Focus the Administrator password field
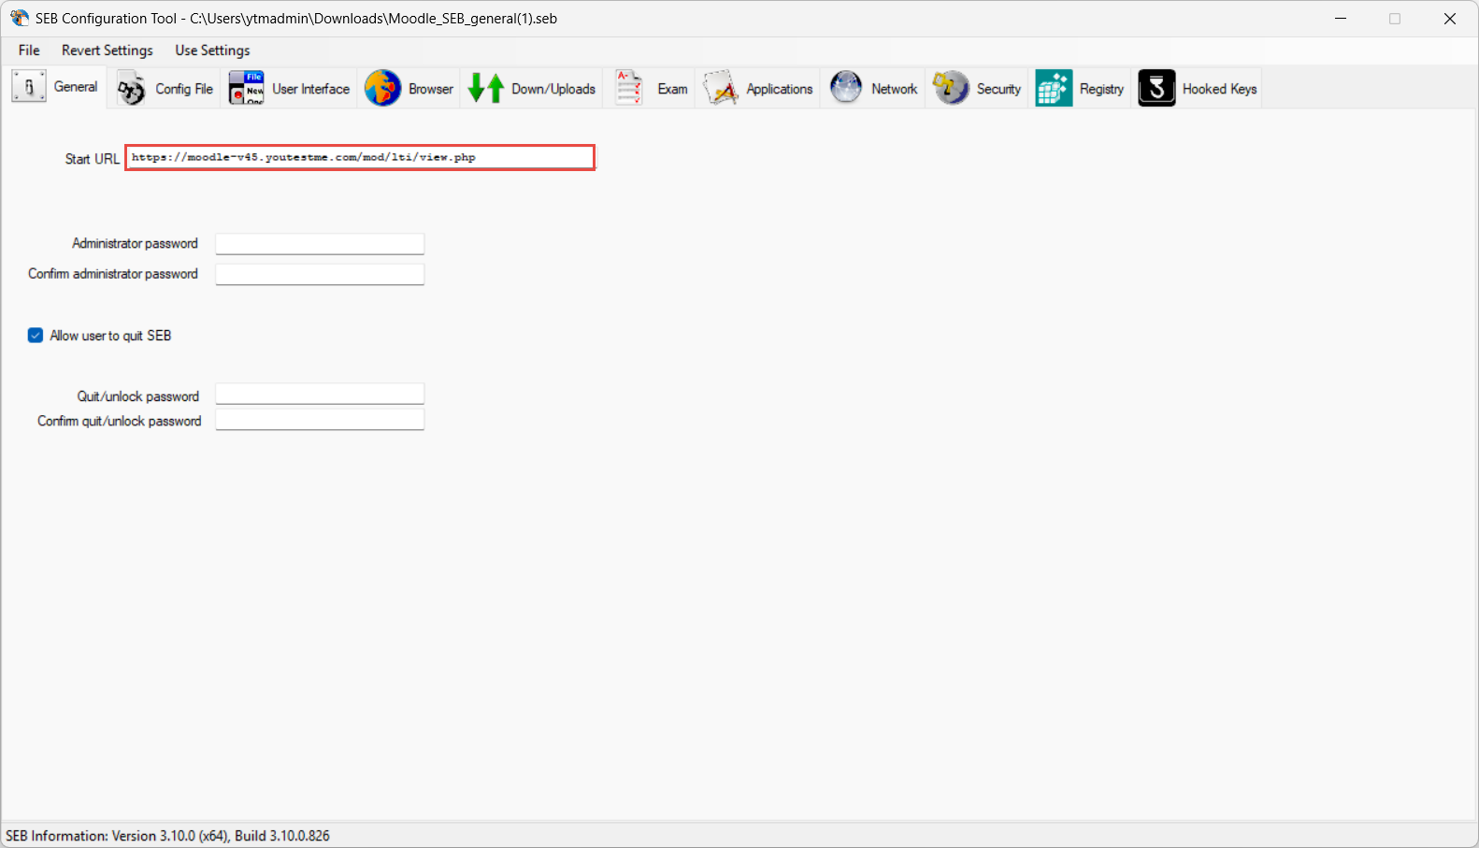This screenshot has height=848, width=1479. [320, 244]
